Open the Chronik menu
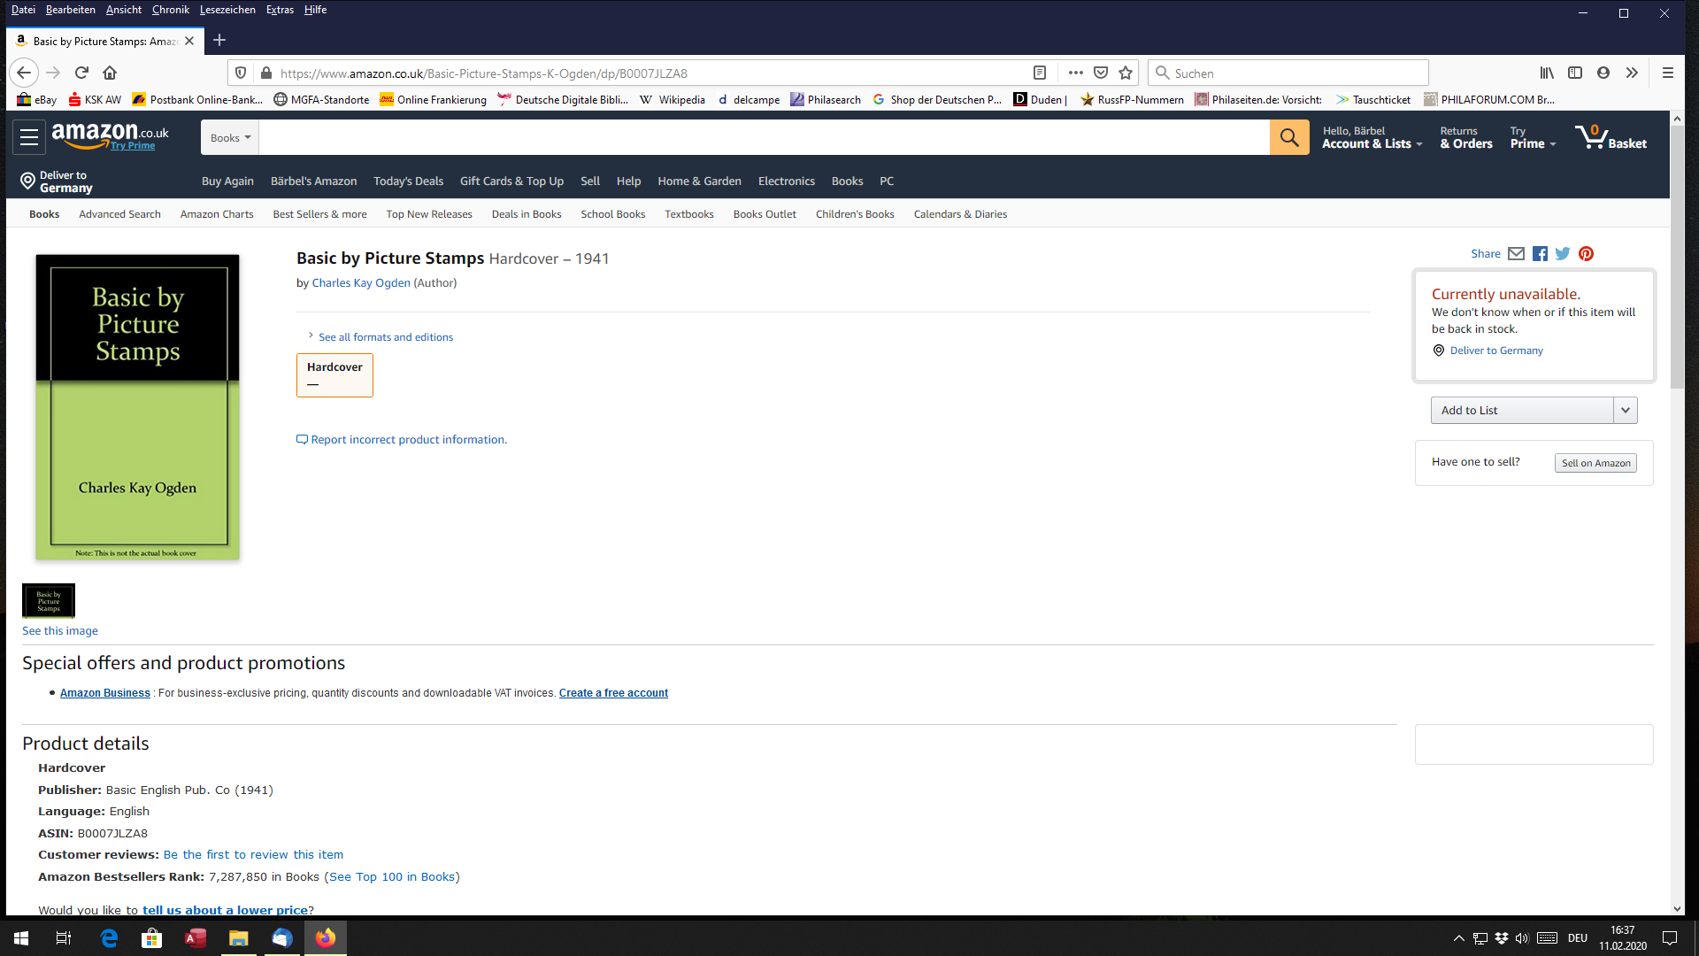 click(x=170, y=10)
